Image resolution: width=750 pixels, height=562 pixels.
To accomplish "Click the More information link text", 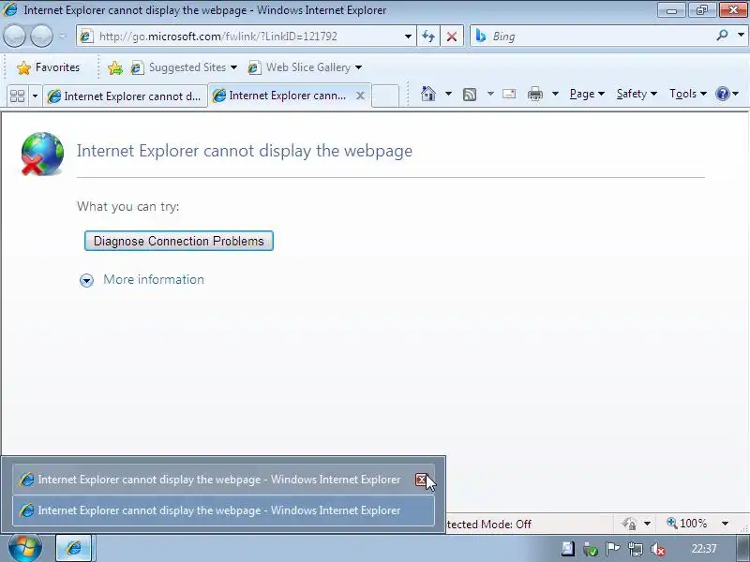I will coord(154,279).
